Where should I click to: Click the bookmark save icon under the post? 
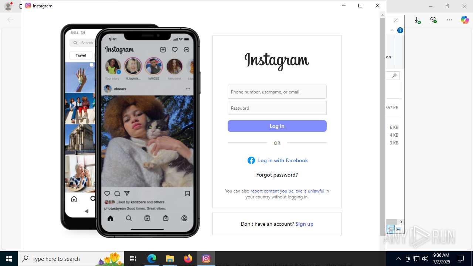[187, 194]
